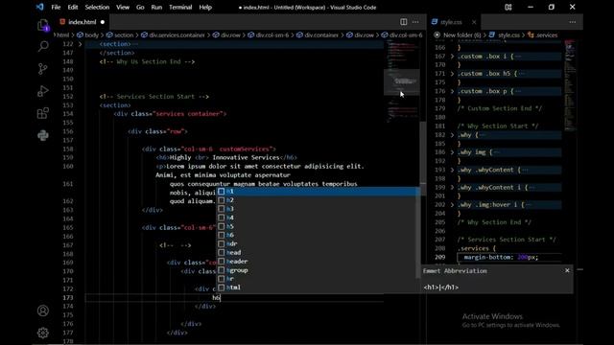Open the Manage gear icon
Screen dimensions: 614x345
(x=43, y=333)
